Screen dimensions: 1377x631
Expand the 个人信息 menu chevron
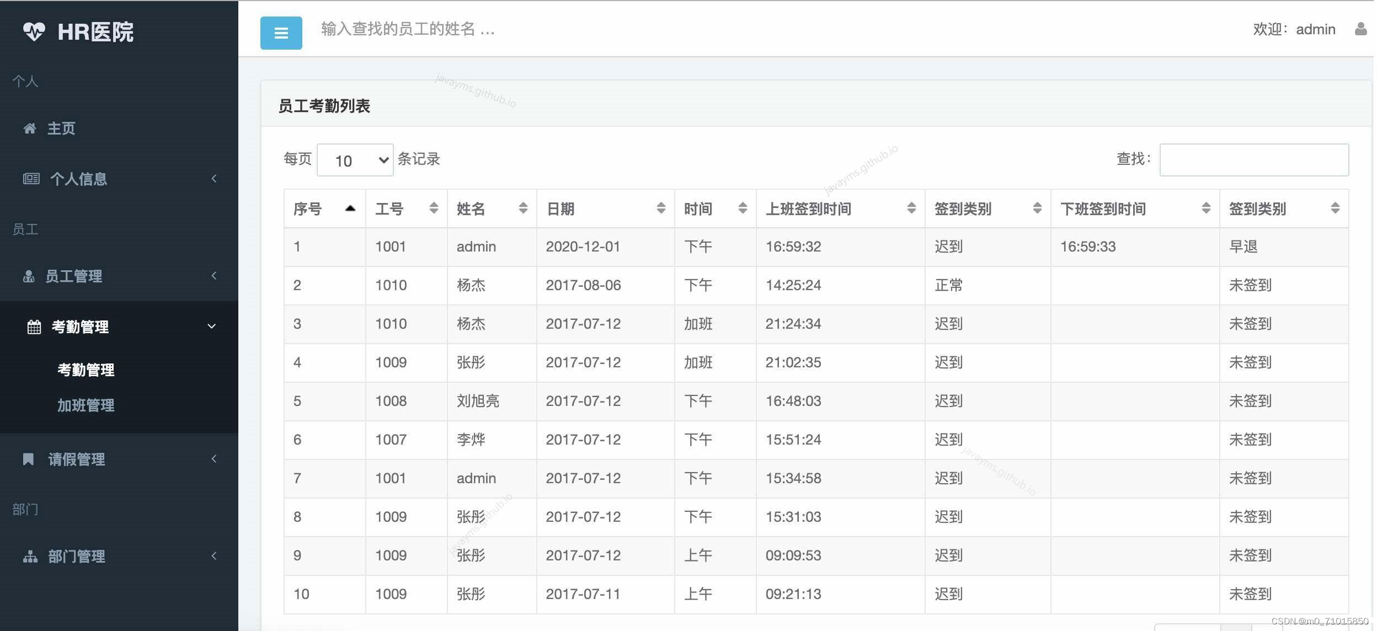pos(214,178)
